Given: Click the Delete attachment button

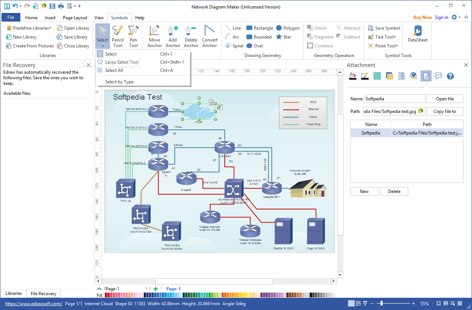Looking at the screenshot, I should point(394,191).
